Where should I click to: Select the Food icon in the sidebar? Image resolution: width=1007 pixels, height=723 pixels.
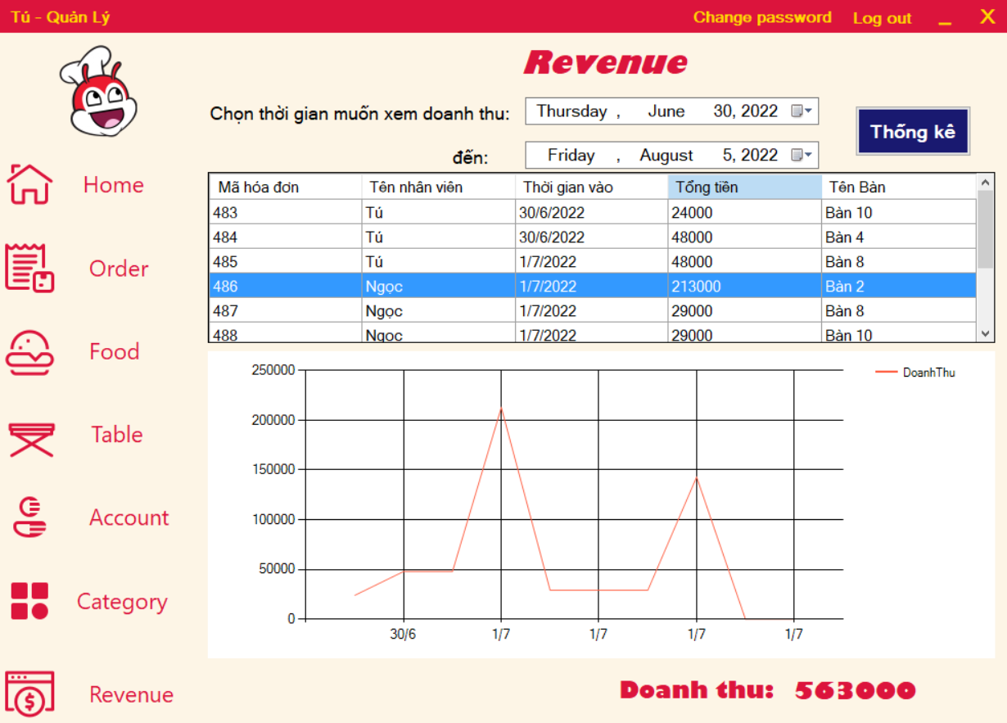(x=30, y=352)
